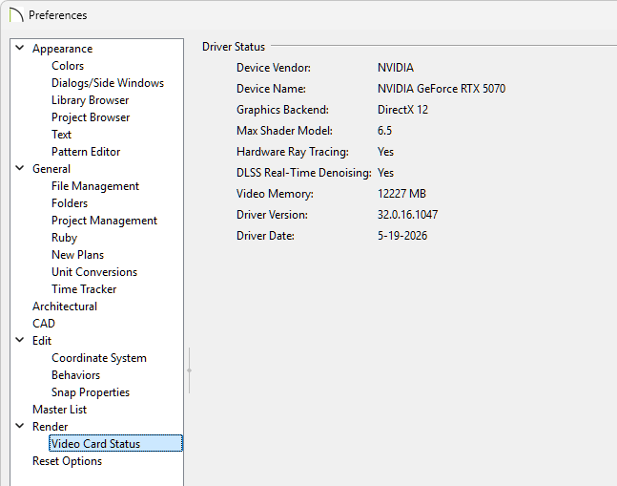The width and height of the screenshot is (617, 486).
Task: Open File Management preferences
Action: pos(95,186)
